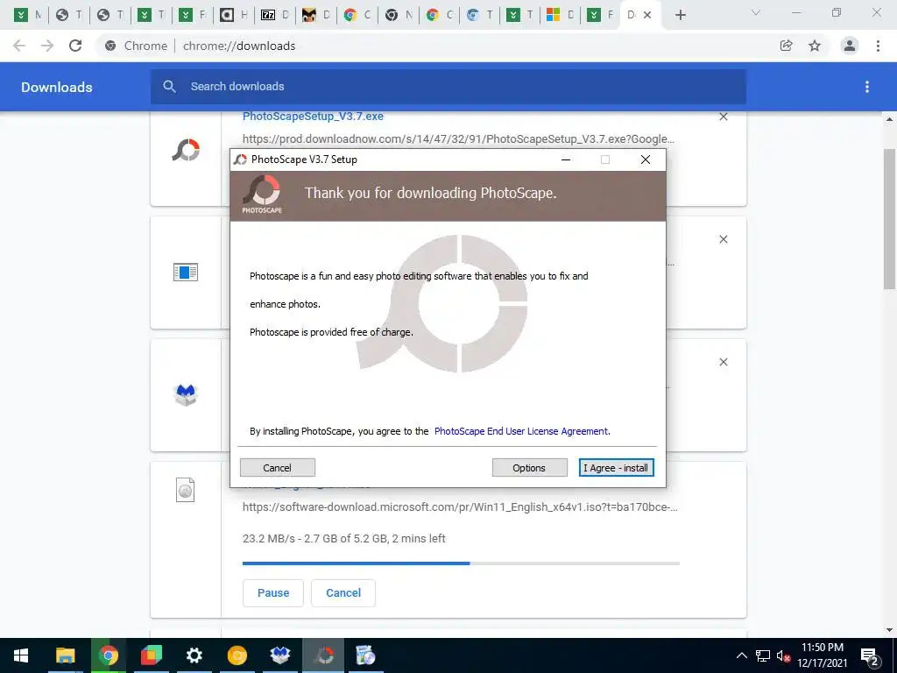Open the notification center icon
Image resolution: width=897 pixels, height=673 pixels.
tap(870, 656)
